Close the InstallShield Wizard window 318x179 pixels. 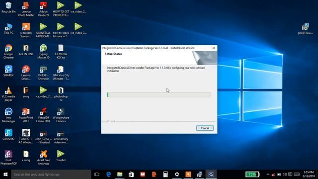[214, 48]
